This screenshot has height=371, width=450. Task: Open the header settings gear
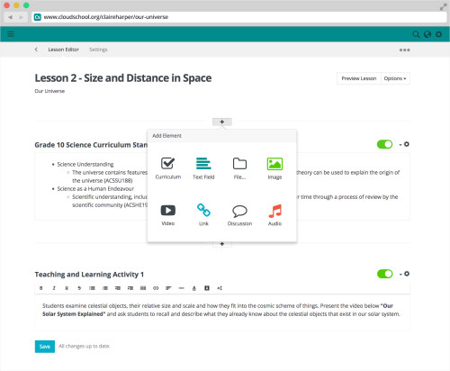pyautogui.click(x=438, y=34)
